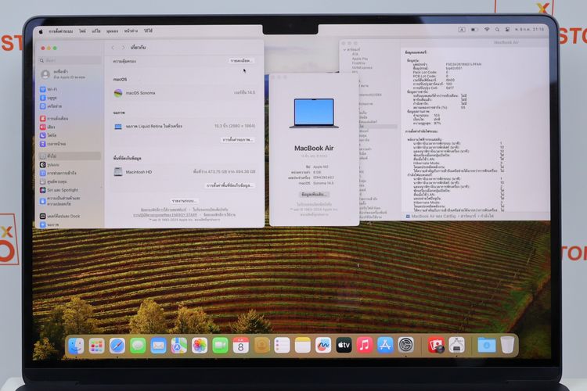
Task: Click the input source A icon in menu bar
Action: (462, 30)
